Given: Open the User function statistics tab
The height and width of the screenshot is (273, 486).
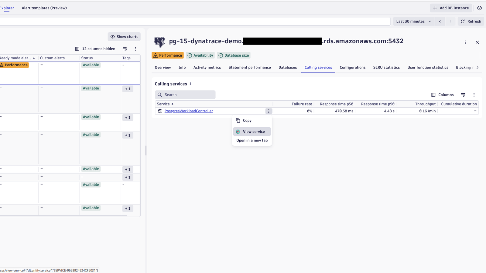Looking at the screenshot, I should [428, 68].
